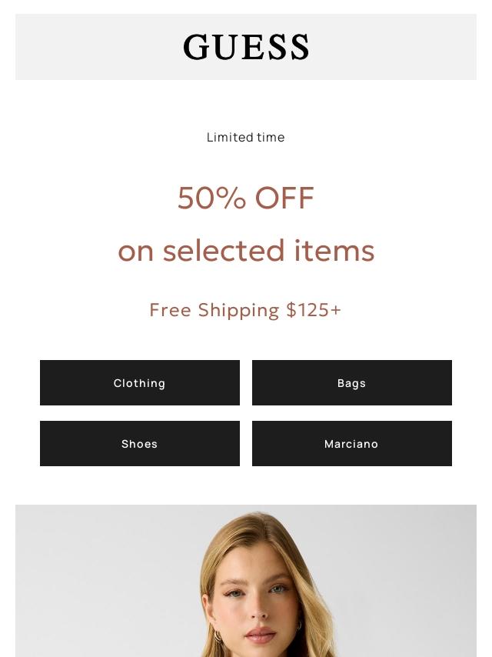
Task: Open the Bags category
Action: [351, 383]
